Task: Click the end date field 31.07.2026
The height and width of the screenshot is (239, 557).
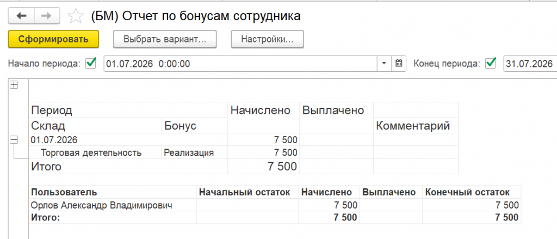Action: pyautogui.click(x=530, y=64)
